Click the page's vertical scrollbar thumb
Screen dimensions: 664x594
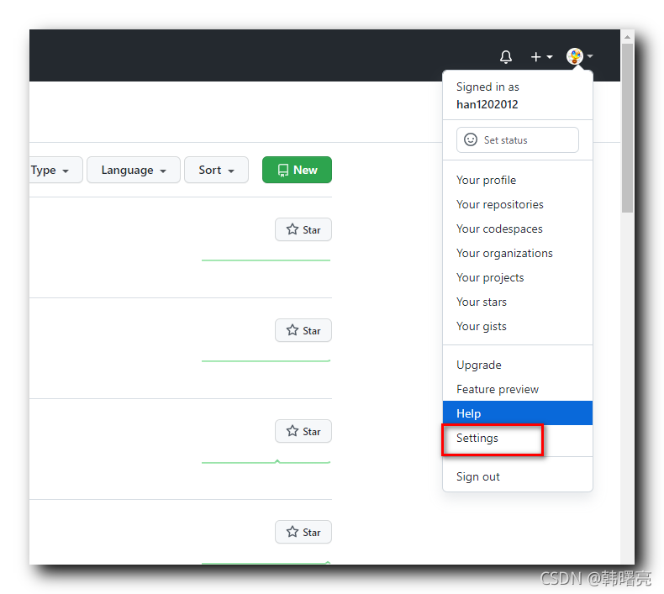pos(627,128)
